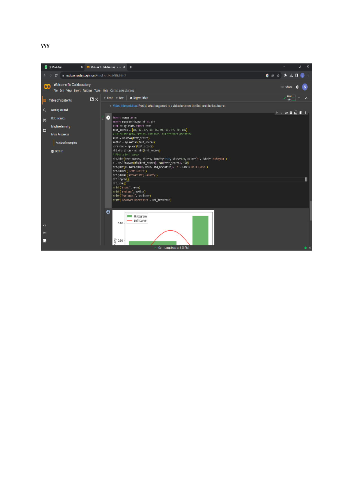
Task: Run the code cell with play button
Action: pyautogui.click(x=108, y=118)
